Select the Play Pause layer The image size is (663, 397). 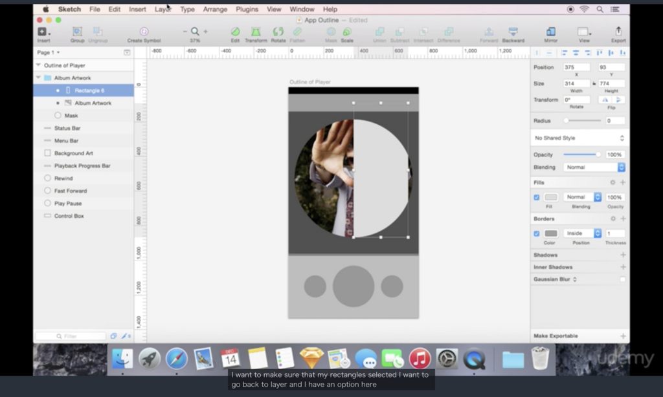pos(84,203)
